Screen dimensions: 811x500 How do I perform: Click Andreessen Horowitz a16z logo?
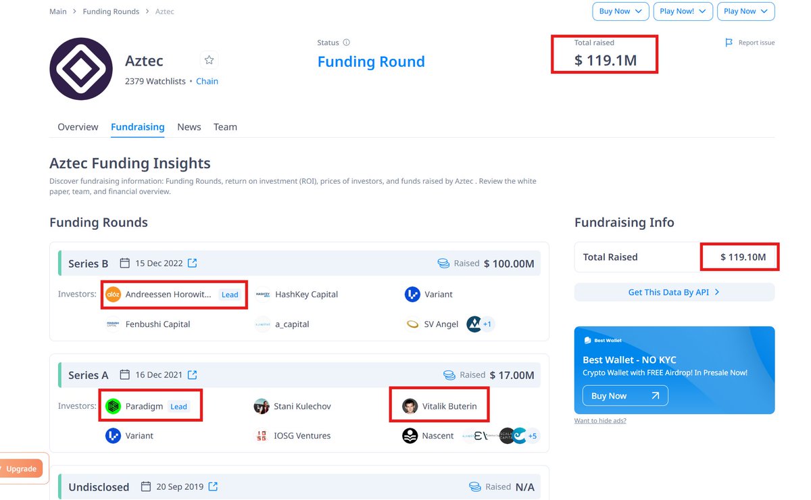point(113,295)
